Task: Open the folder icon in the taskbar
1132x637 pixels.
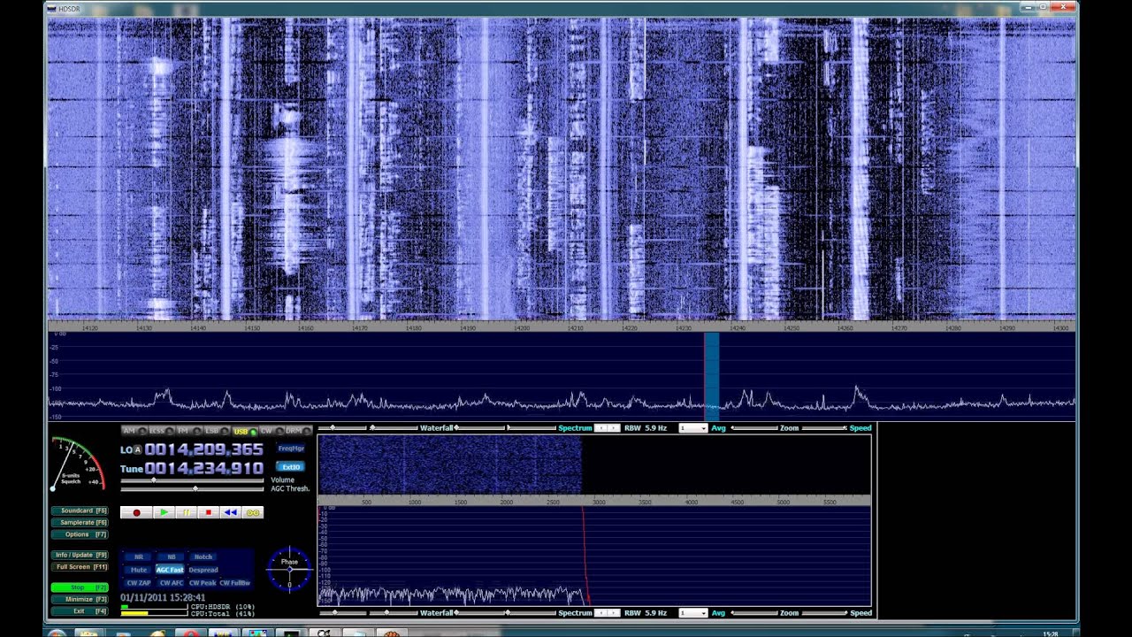Action: 90,633
